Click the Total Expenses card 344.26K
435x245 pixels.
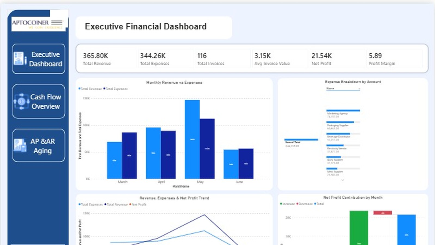click(x=165, y=59)
